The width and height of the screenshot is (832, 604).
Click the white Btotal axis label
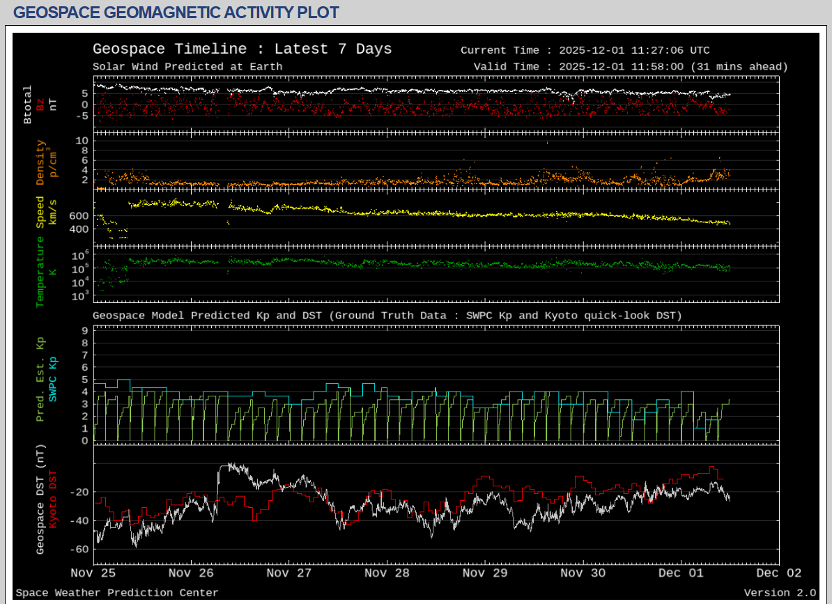28,104
